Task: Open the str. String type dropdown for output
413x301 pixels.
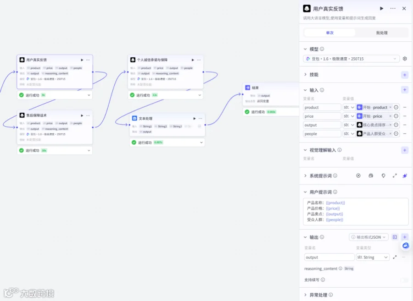Action: (x=373, y=257)
